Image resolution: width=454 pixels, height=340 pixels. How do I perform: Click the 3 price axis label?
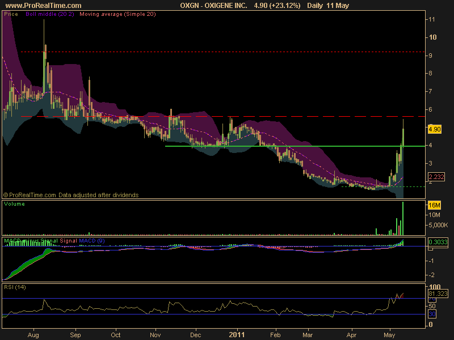(431, 163)
